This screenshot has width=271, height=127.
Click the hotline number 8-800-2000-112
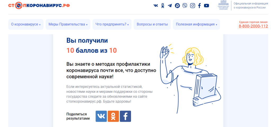coord(253,26)
